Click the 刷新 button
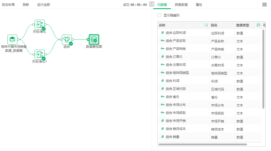Image resolution: width=271 pixels, height=151 pixels. tap(26, 5)
